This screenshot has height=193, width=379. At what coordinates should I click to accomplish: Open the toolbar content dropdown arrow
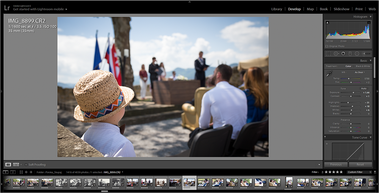(x=319, y=165)
